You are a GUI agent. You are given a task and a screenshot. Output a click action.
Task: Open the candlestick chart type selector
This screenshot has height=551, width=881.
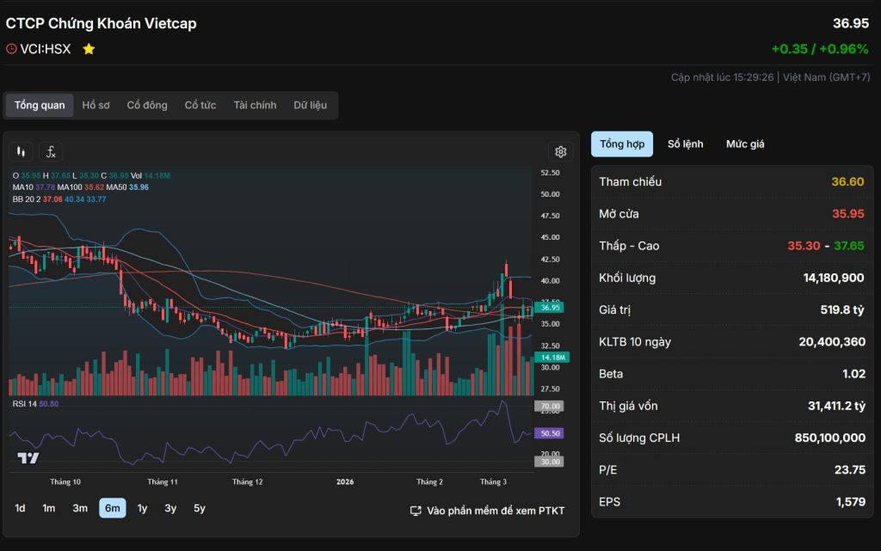point(22,152)
